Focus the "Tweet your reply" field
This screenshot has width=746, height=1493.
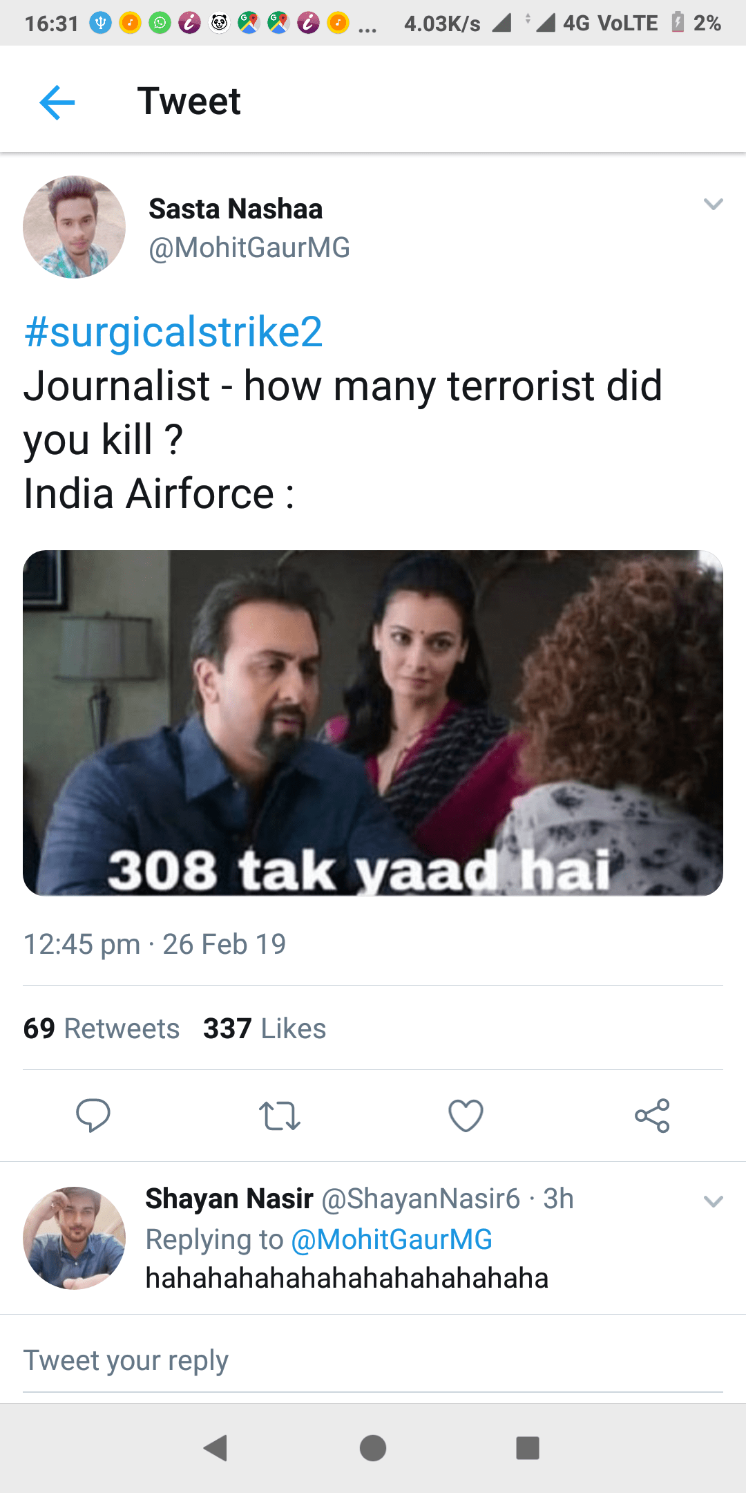[373, 1360]
